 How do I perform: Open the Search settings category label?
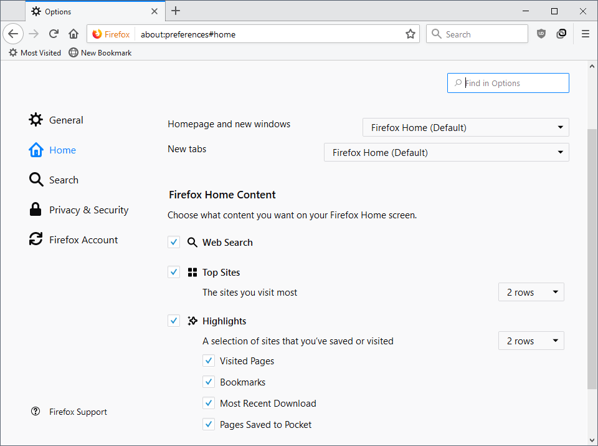pyautogui.click(x=64, y=180)
